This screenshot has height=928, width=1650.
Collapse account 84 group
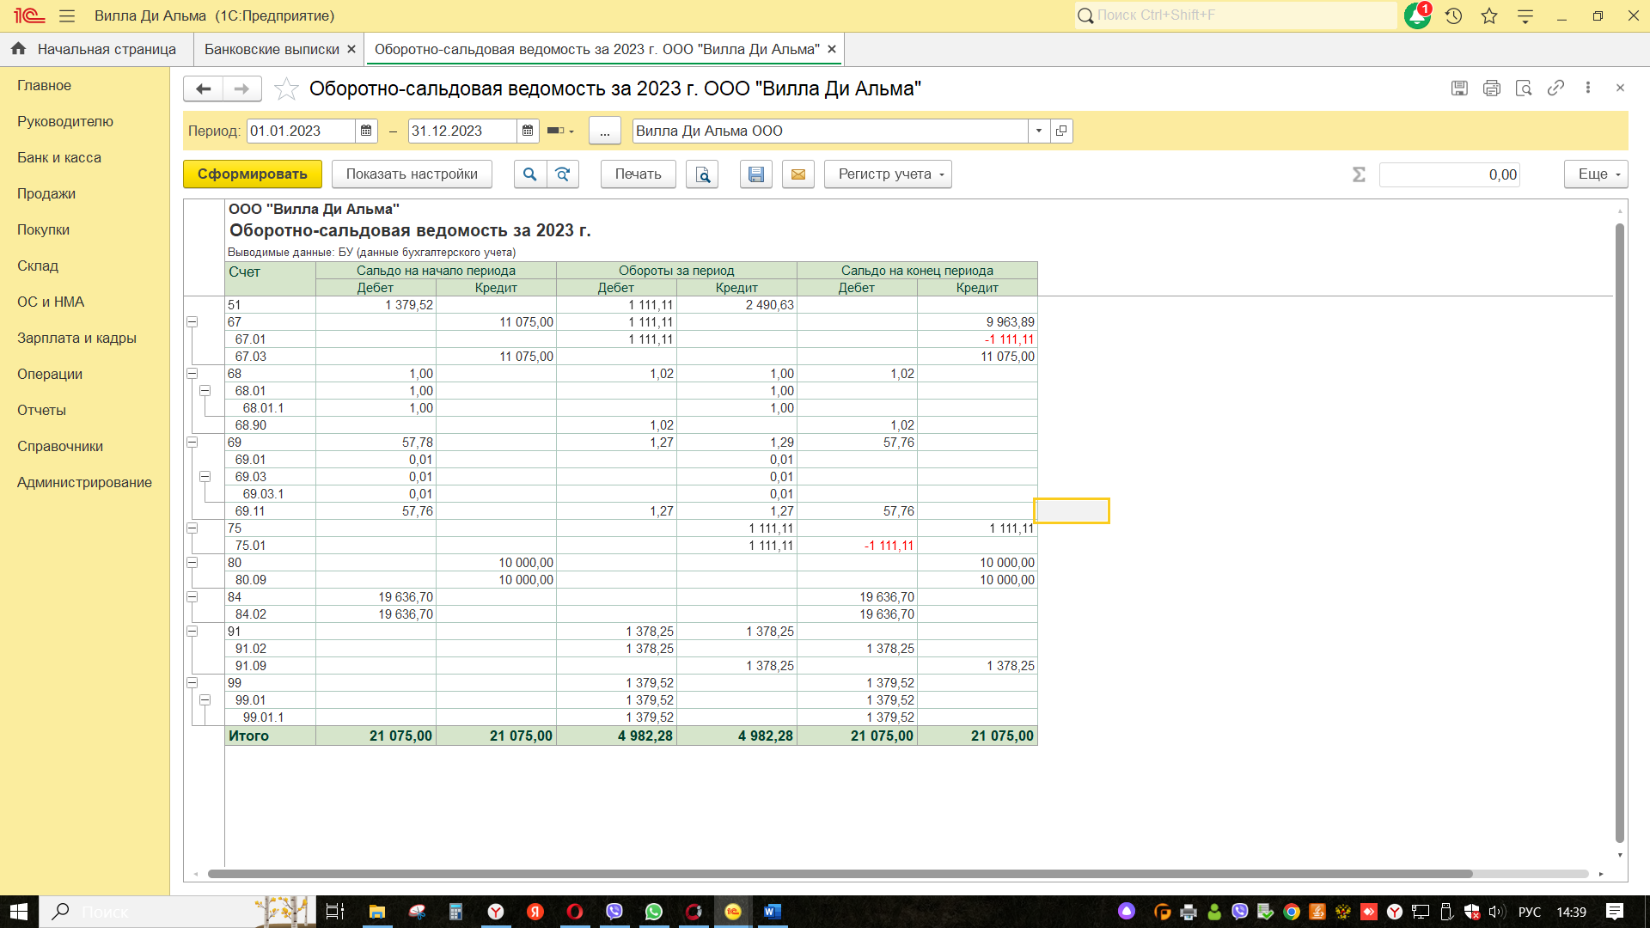click(x=192, y=597)
